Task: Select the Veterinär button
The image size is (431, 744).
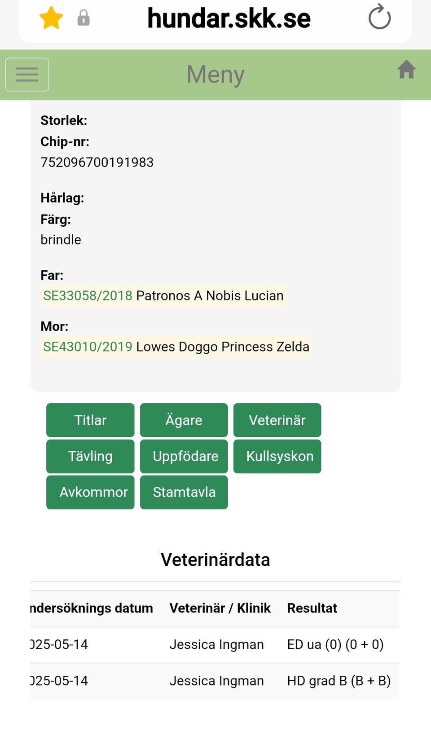Action: pyautogui.click(x=277, y=420)
